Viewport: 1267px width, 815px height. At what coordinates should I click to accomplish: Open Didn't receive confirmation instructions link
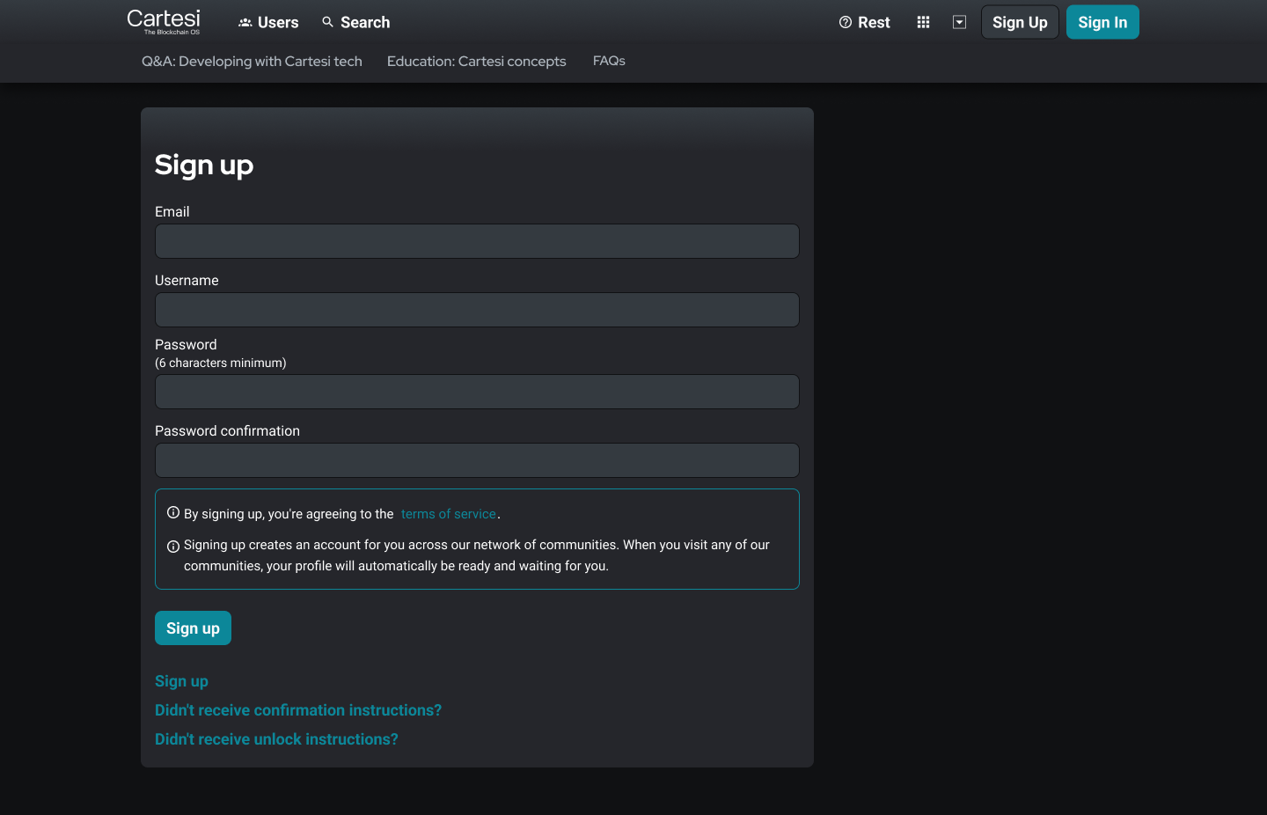point(298,710)
